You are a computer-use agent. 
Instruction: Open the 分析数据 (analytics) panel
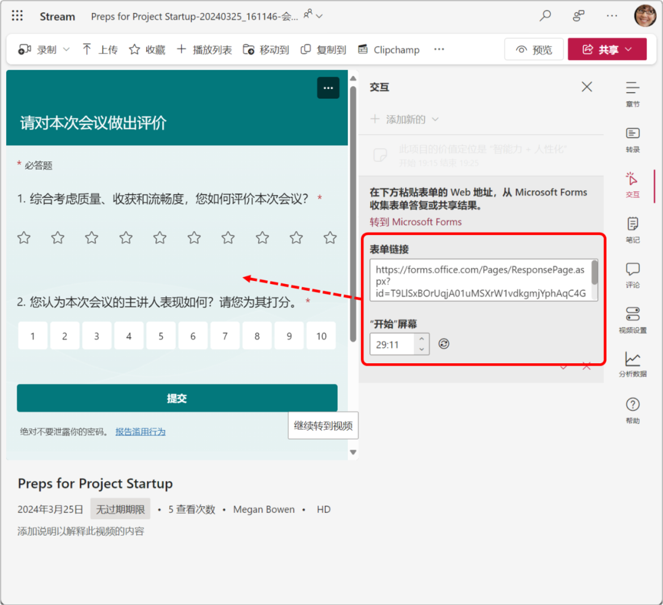[633, 364]
